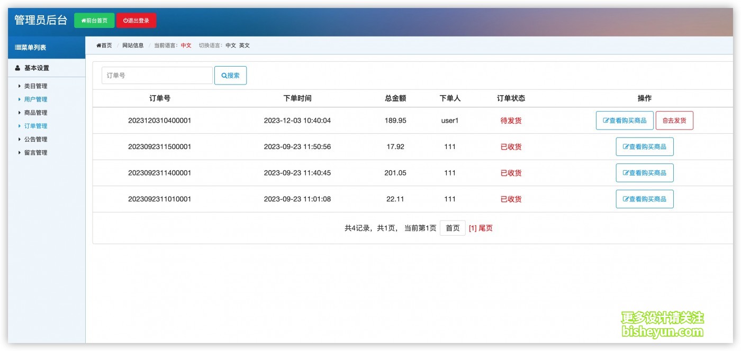Viewport: 741px width, 351px height.
Task: View purchased goods for order 2023092311400001
Action: [x=645, y=173]
